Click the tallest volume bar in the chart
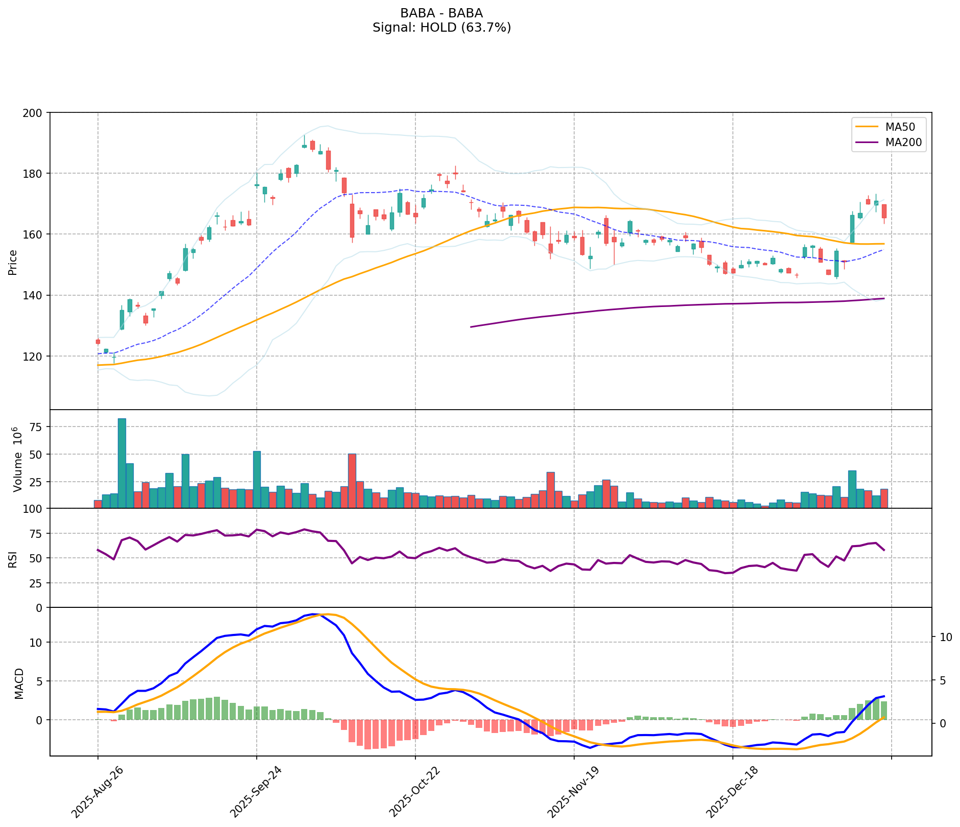This screenshot has width=960, height=827. (x=121, y=463)
